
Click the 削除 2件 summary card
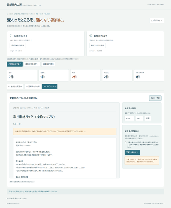[x=85, y=75]
